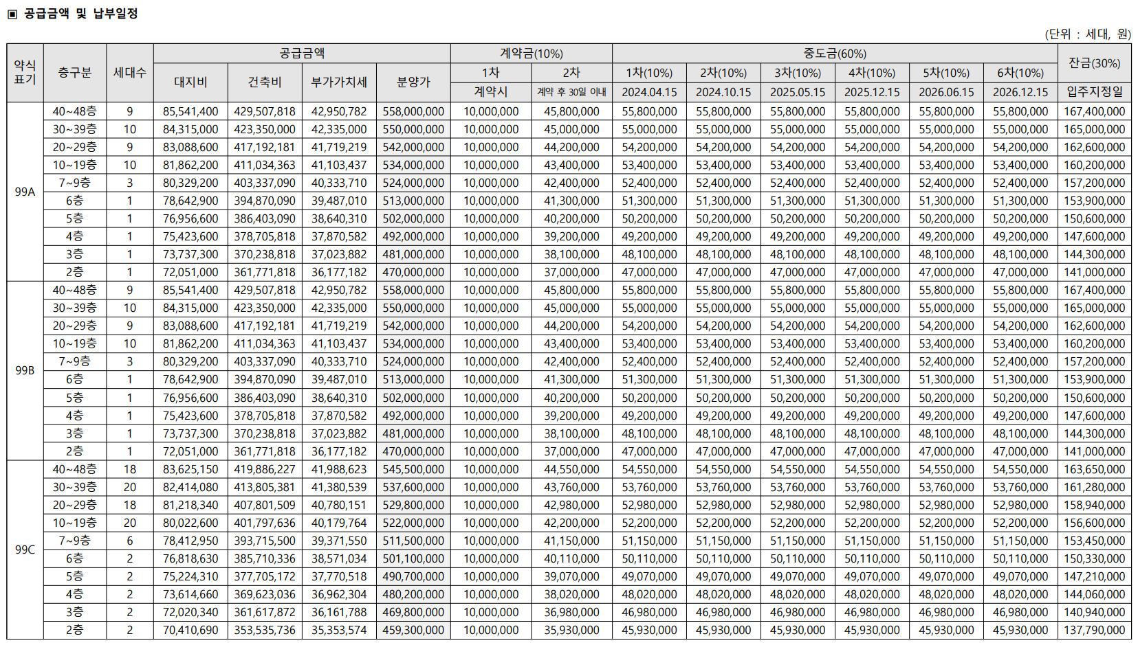Click 2차 계약금 value 35,930,000
This screenshot has height=645, width=1138.
tap(571, 630)
